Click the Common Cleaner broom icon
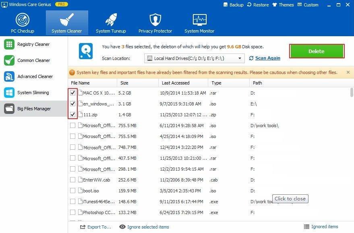This screenshot has width=354, height=233. pyautogui.click(x=9, y=60)
